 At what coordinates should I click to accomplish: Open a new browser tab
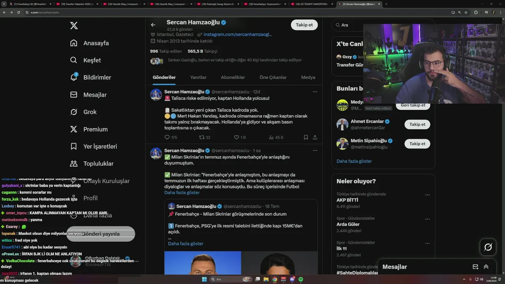tap(386, 4)
